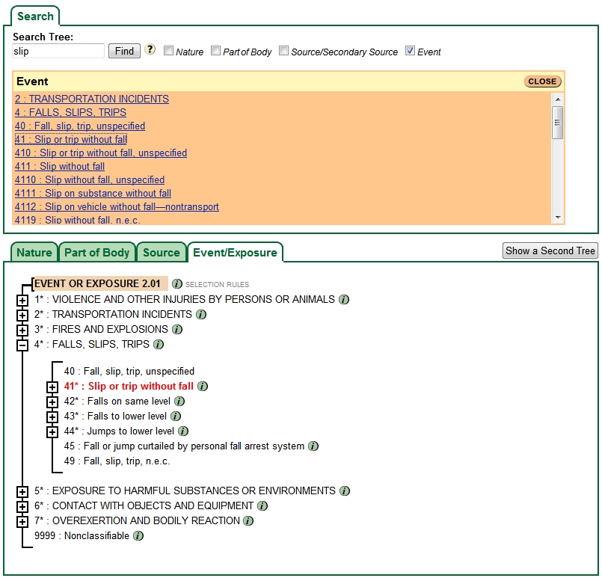Open info icon for Event or Exposure 2.01
The width and height of the screenshot is (602, 578).
tap(177, 284)
